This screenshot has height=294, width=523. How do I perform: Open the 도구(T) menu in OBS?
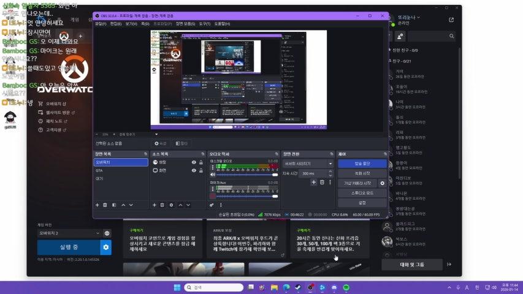point(205,23)
